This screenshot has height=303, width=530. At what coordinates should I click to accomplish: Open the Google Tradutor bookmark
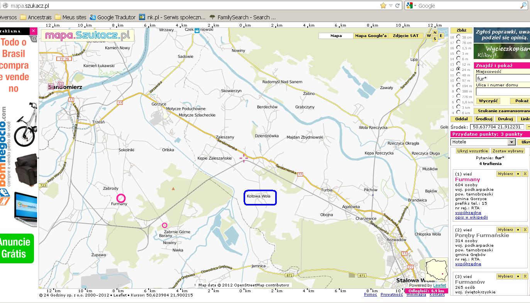pyautogui.click(x=112, y=17)
